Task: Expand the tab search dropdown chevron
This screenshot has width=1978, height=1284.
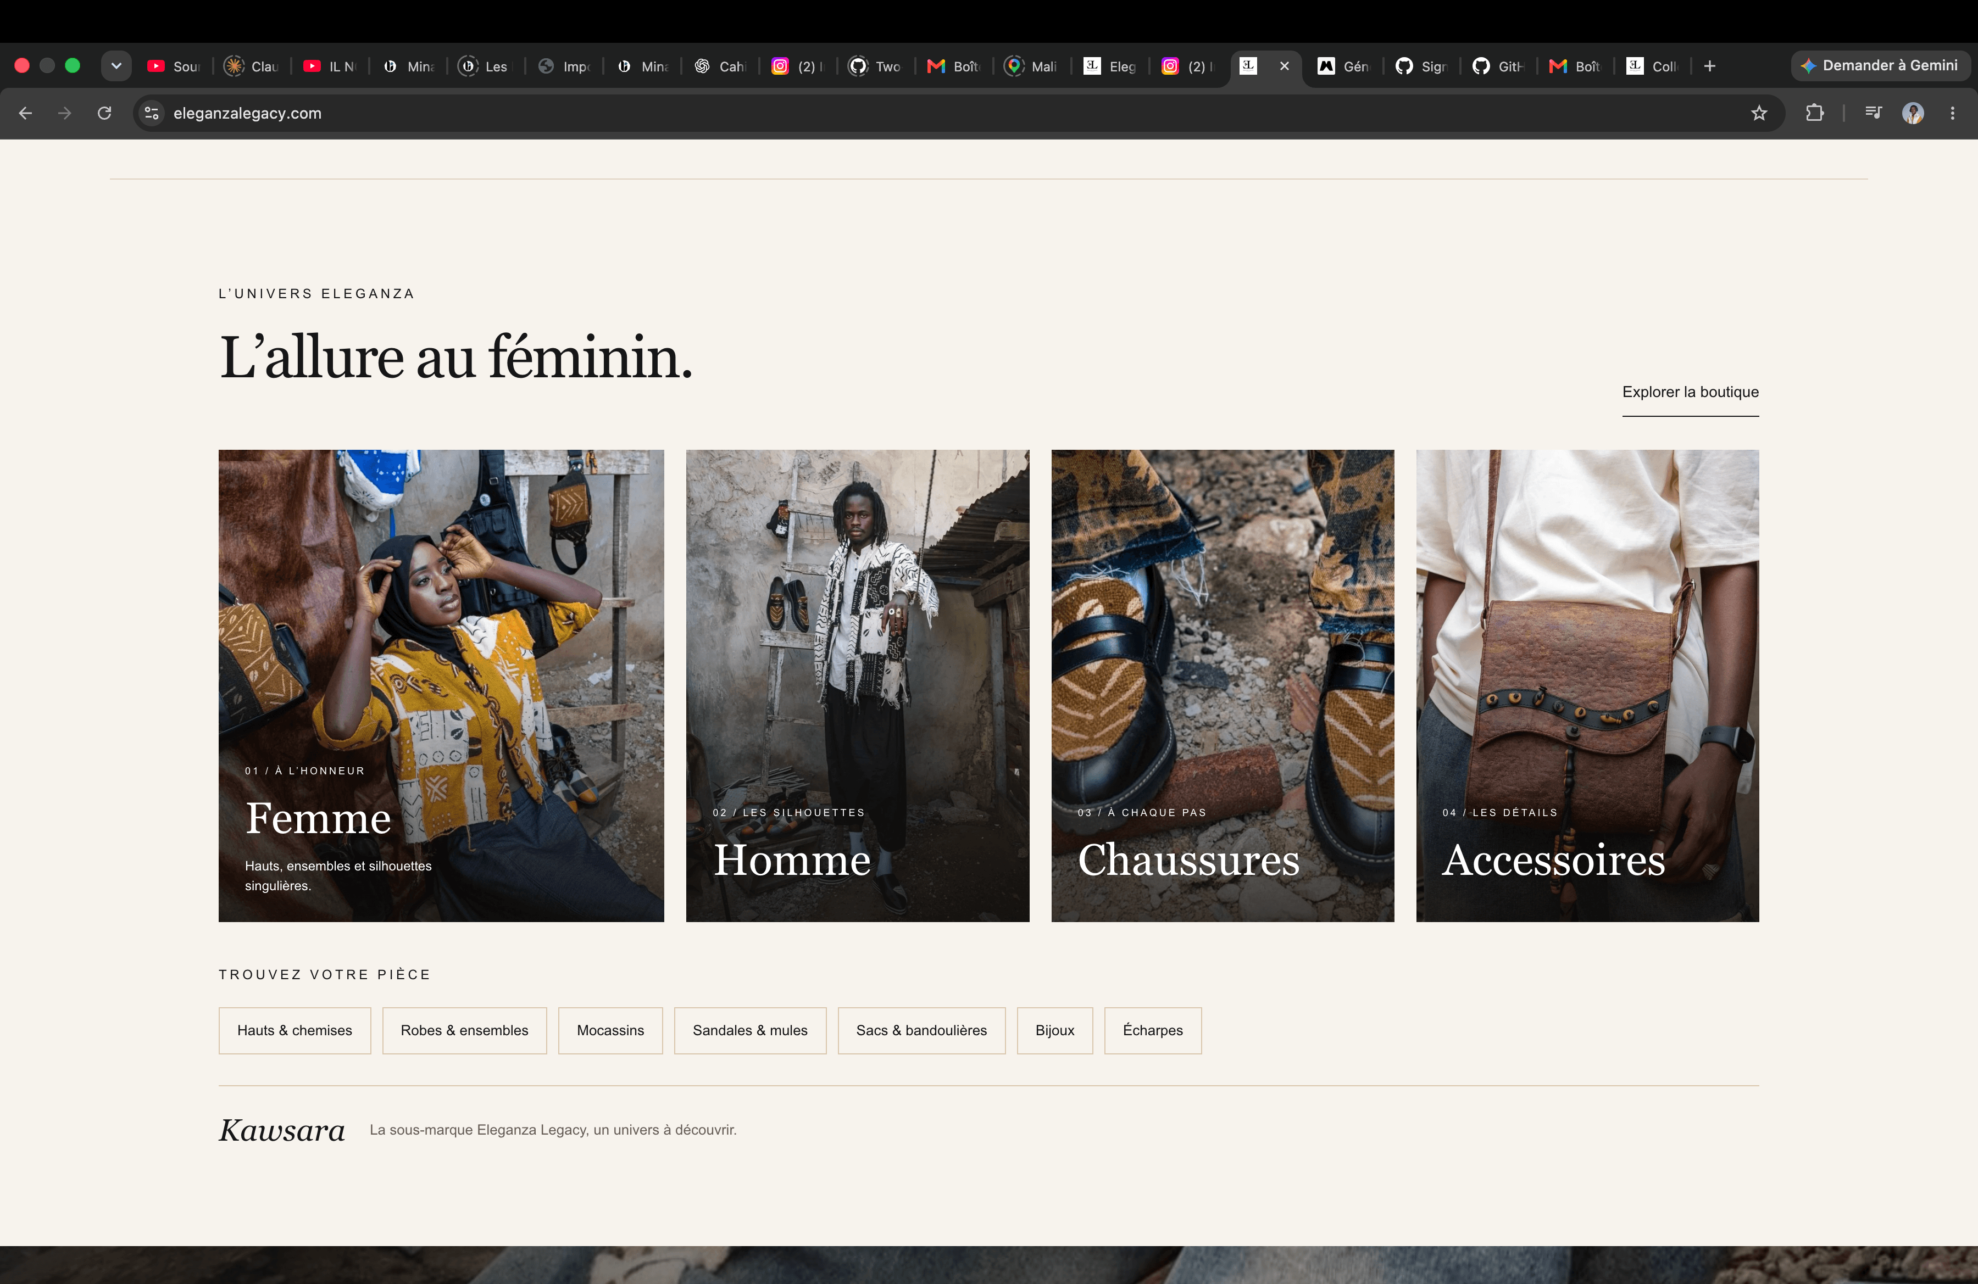Action: tap(116, 65)
